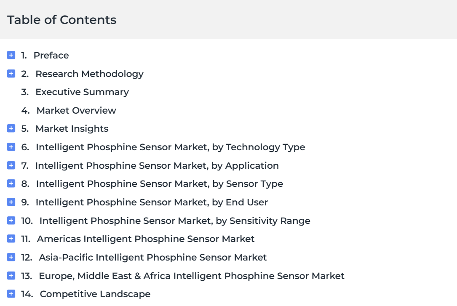This screenshot has height=306, width=457.
Task: Click plus icon next to by Application
Action: 11,165
